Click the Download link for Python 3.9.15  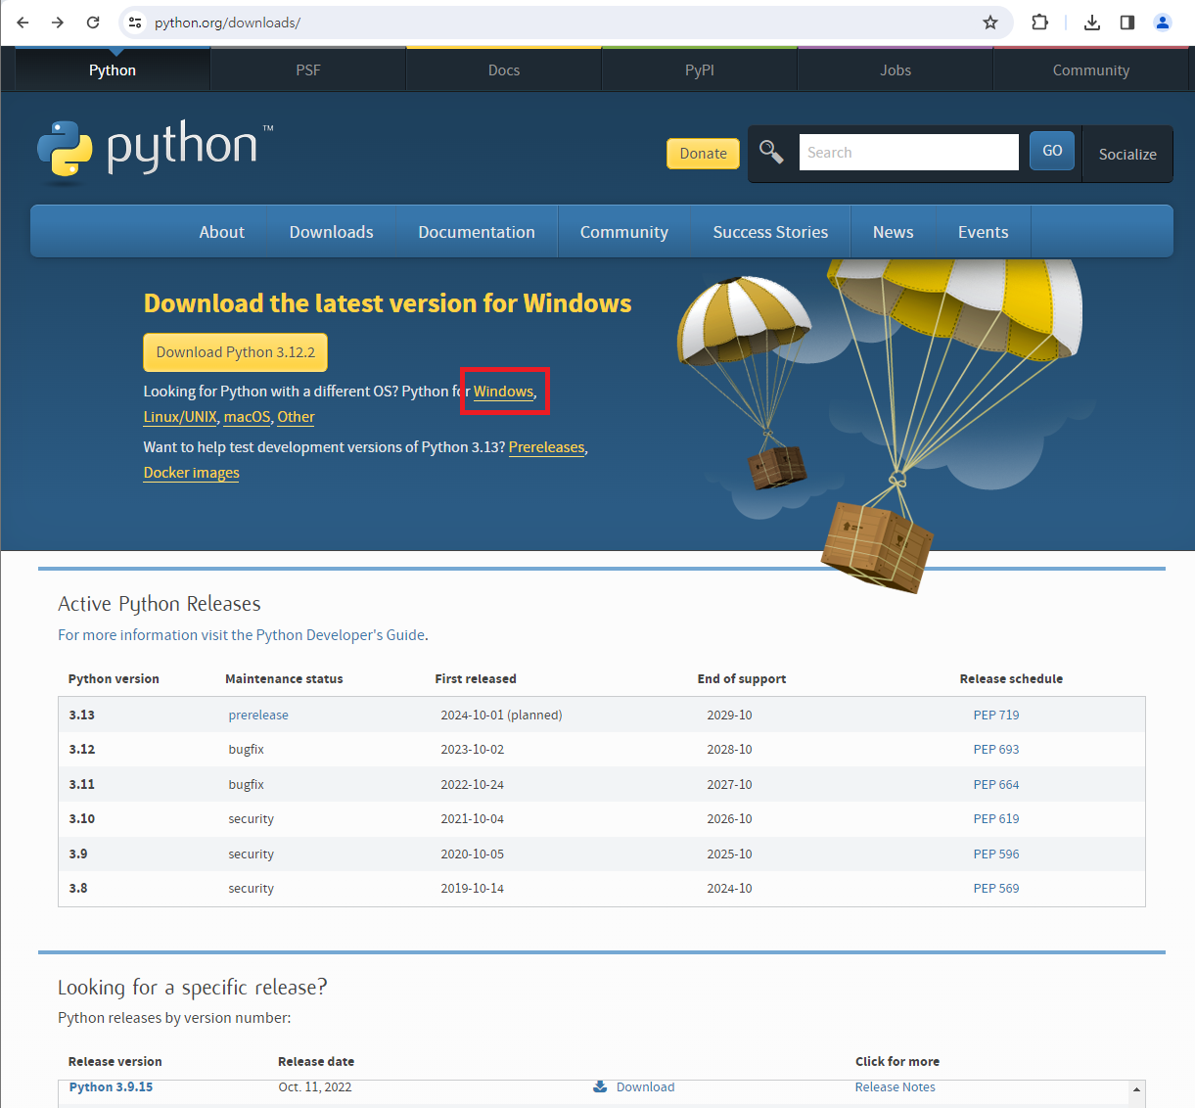[x=646, y=1087]
